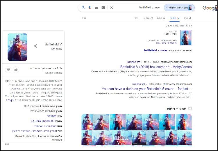Open the מפות (Maps) tab

pos(161,18)
